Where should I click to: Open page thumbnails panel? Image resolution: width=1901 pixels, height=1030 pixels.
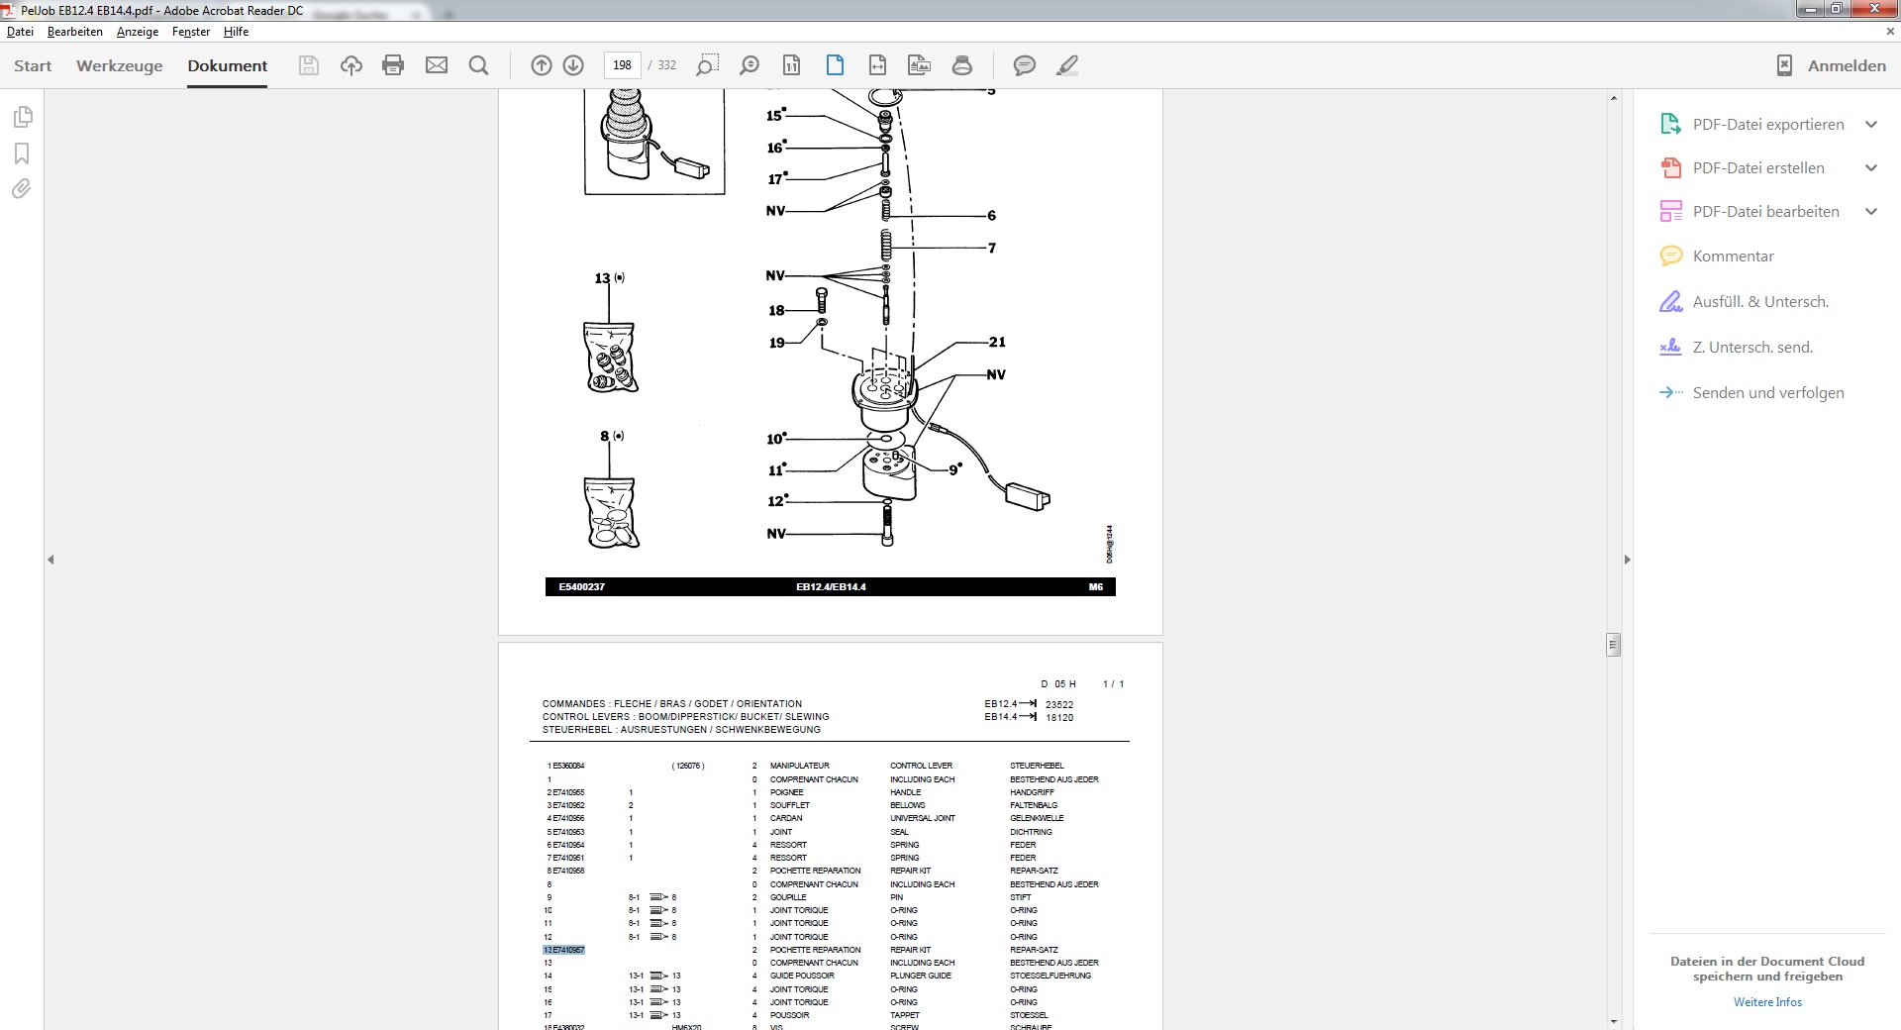pos(23,117)
